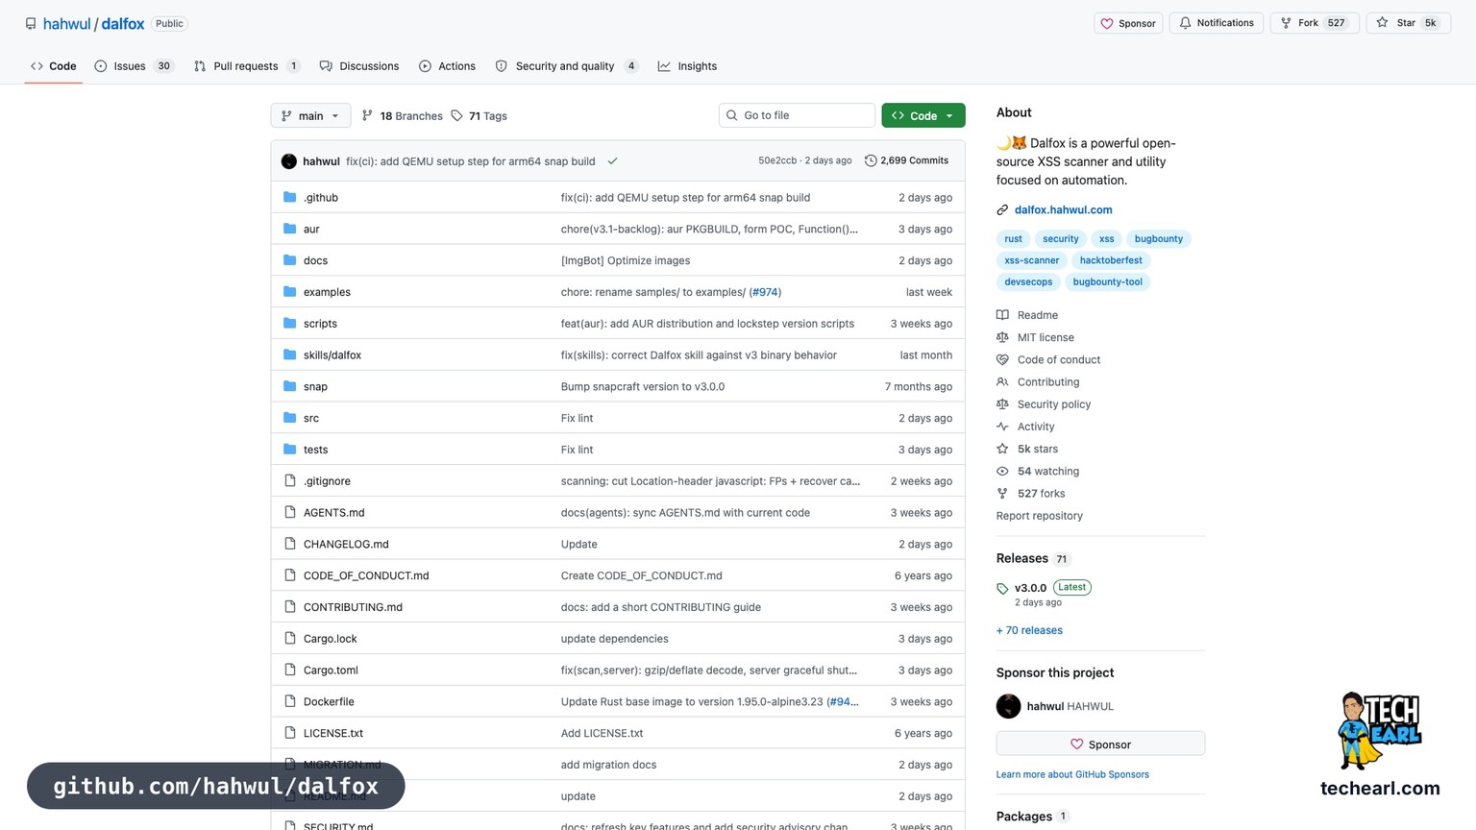Open the CODE_OF_CONDUCT.md file

tap(366, 575)
